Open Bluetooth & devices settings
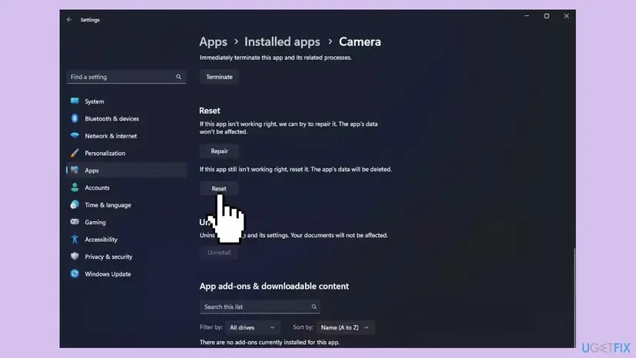This screenshot has width=636, height=358. (x=126, y=118)
